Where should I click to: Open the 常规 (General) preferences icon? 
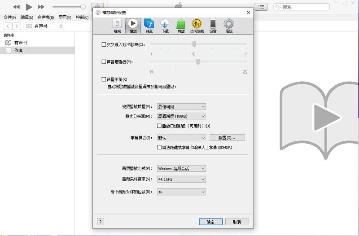[117, 26]
